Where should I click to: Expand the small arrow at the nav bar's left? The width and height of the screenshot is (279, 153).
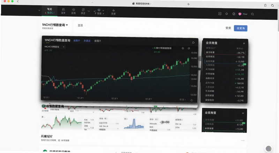[x=39, y=10]
